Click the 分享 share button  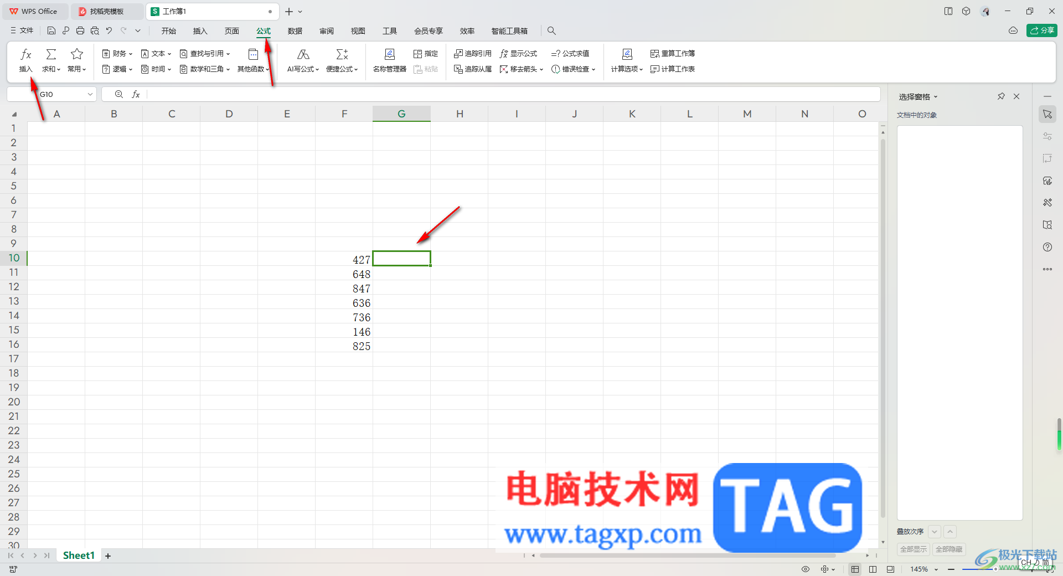click(x=1042, y=30)
